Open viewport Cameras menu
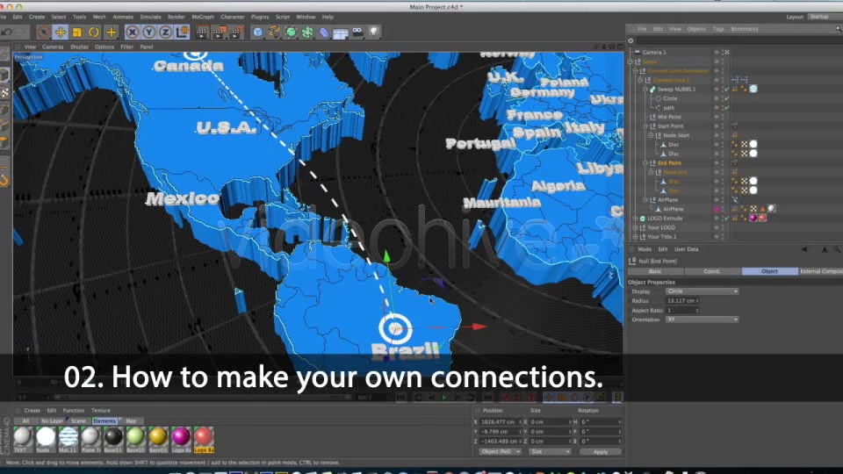The width and height of the screenshot is (843, 474). tap(53, 47)
